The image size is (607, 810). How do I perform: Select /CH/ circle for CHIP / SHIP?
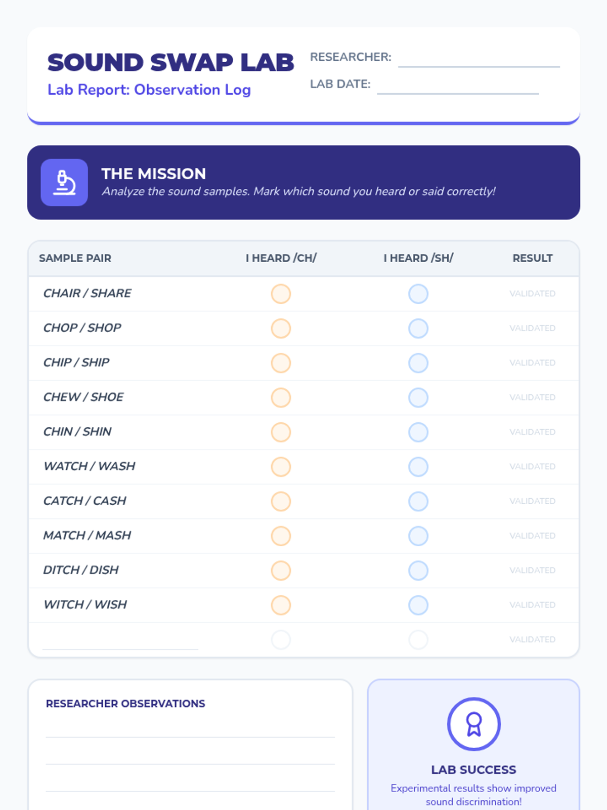(x=281, y=363)
